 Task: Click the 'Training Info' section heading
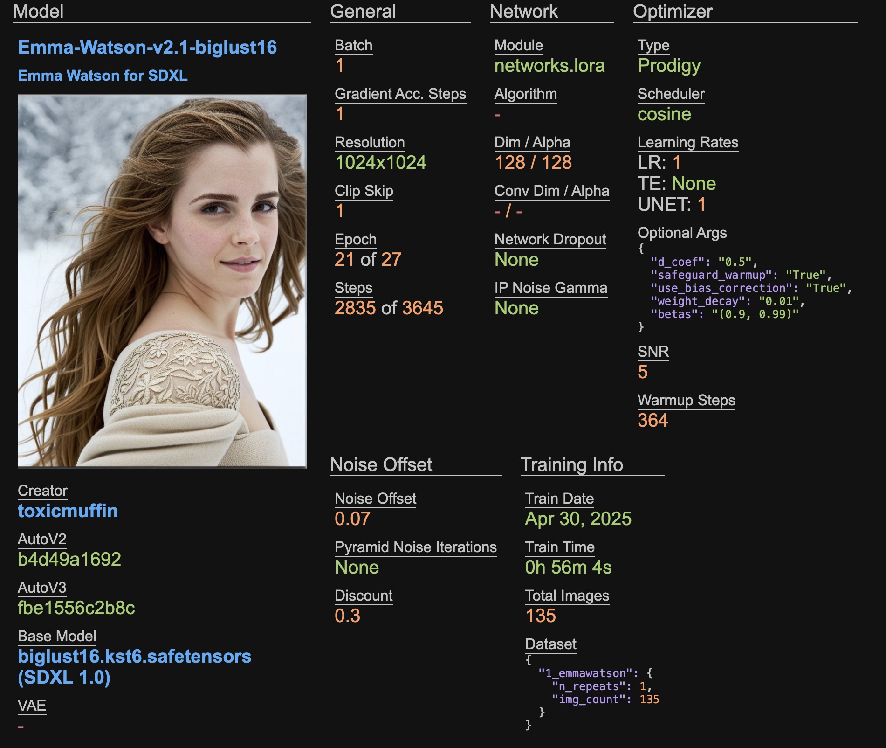[572, 464]
